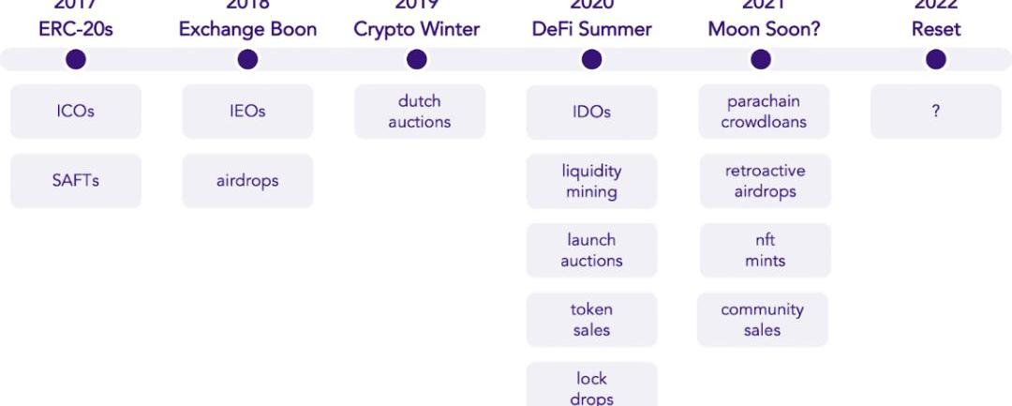Click the nft mints box
The image size is (1012, 406).
765,250
